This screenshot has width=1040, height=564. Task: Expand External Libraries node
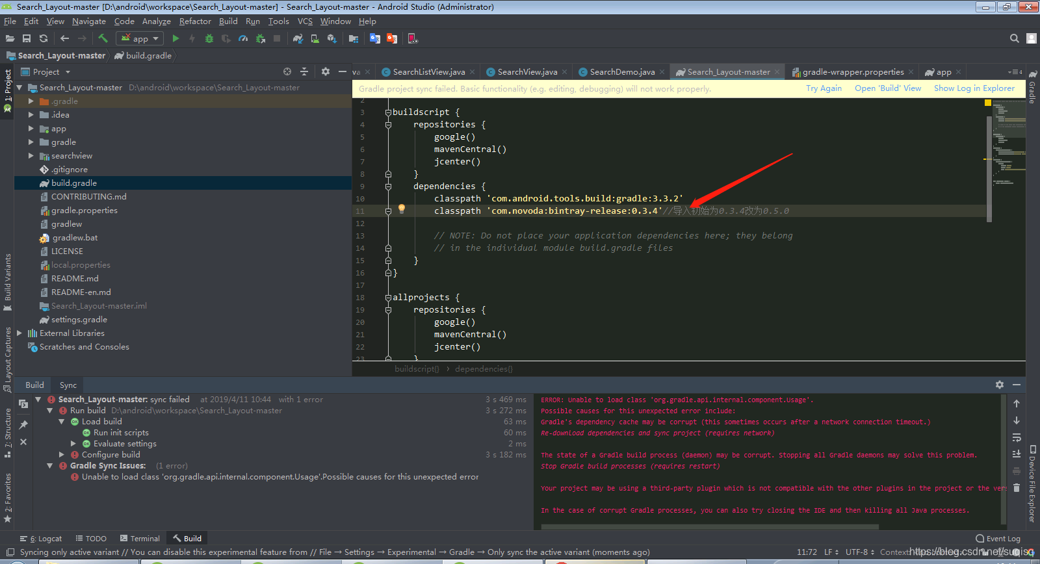[x=19, y=333]
